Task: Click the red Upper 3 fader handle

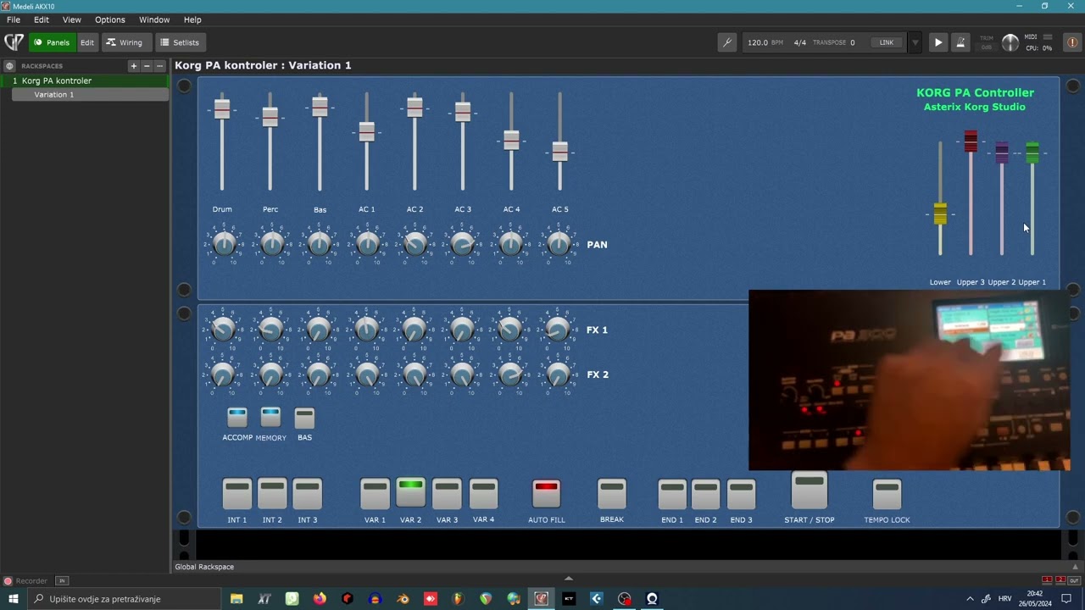Action: [971, 142]
